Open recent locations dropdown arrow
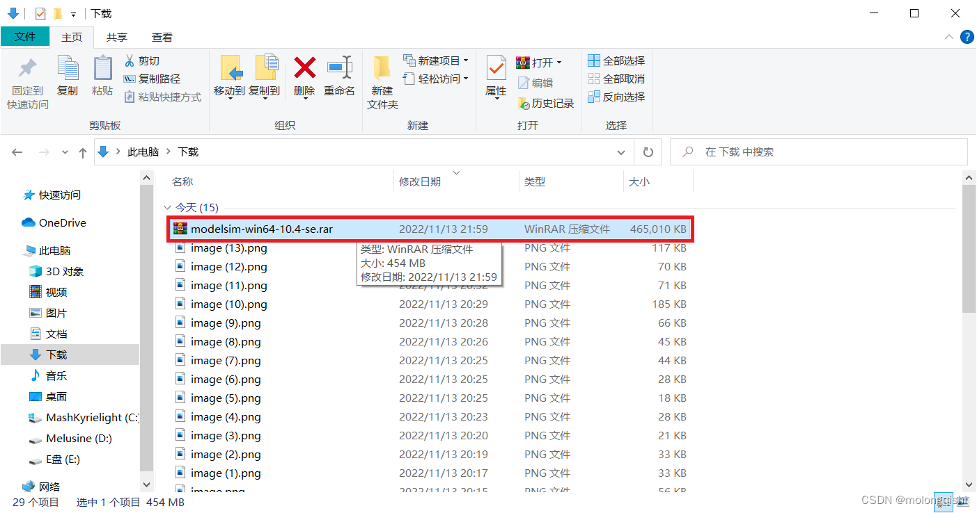Viewport: 977px width, 513px height. click(x=65, y=152)
